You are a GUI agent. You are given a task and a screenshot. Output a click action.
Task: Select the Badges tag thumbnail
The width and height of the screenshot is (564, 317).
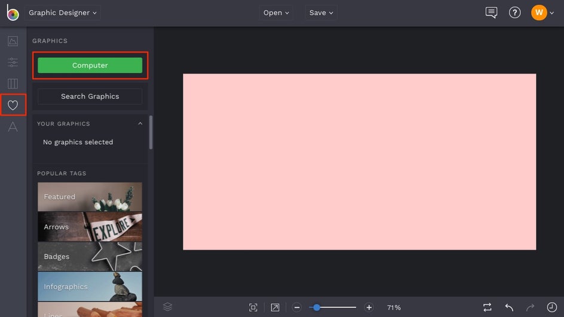[90, 257]
